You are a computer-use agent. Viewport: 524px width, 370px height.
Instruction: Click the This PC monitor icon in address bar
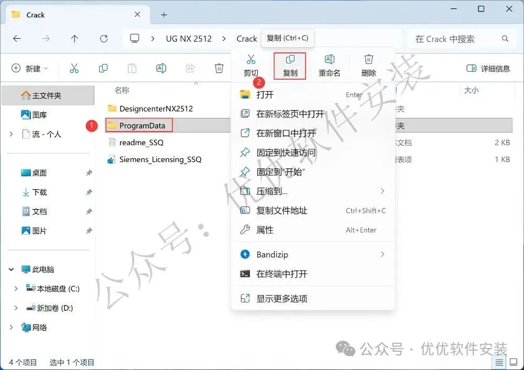pyautogui.click(x=135, y=38)
